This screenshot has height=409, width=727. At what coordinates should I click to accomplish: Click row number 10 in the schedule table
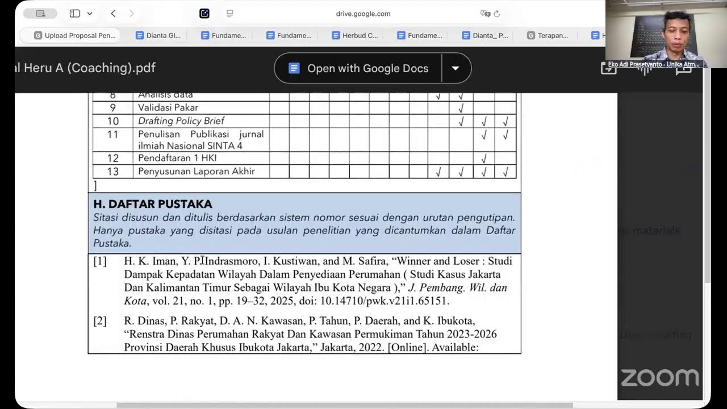[x=113, y=121]
